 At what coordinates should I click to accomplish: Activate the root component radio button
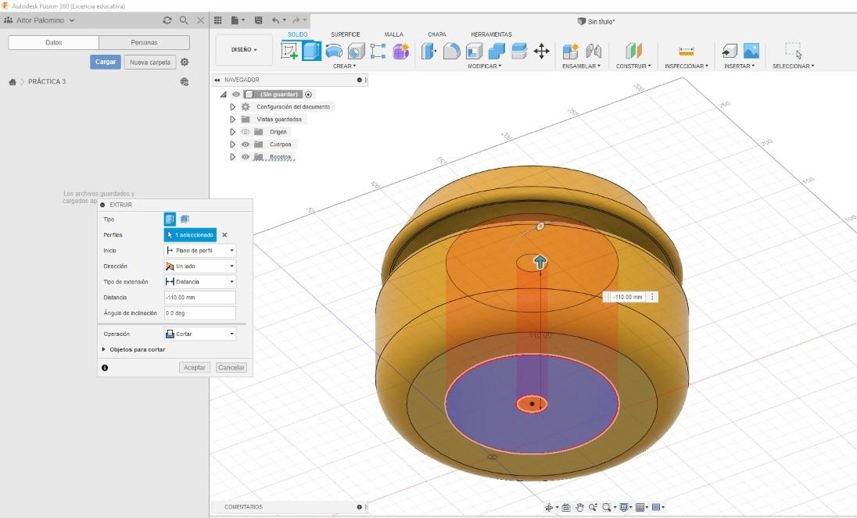tap(308, 95)
